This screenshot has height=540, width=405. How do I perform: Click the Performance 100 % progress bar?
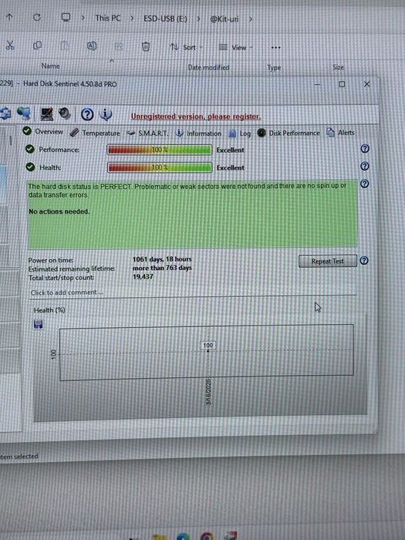pyautogui.click(x=160, y=150)
